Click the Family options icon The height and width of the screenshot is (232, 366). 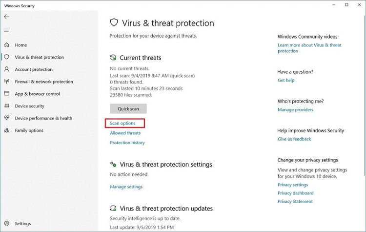tap(6, 130)
